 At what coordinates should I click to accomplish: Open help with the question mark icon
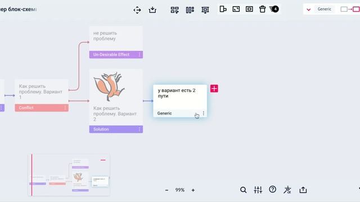(272, 190)
